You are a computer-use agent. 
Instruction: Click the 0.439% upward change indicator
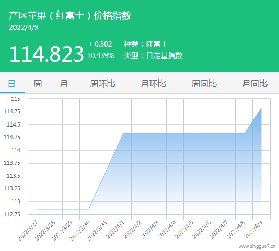(x=101, y=55)
